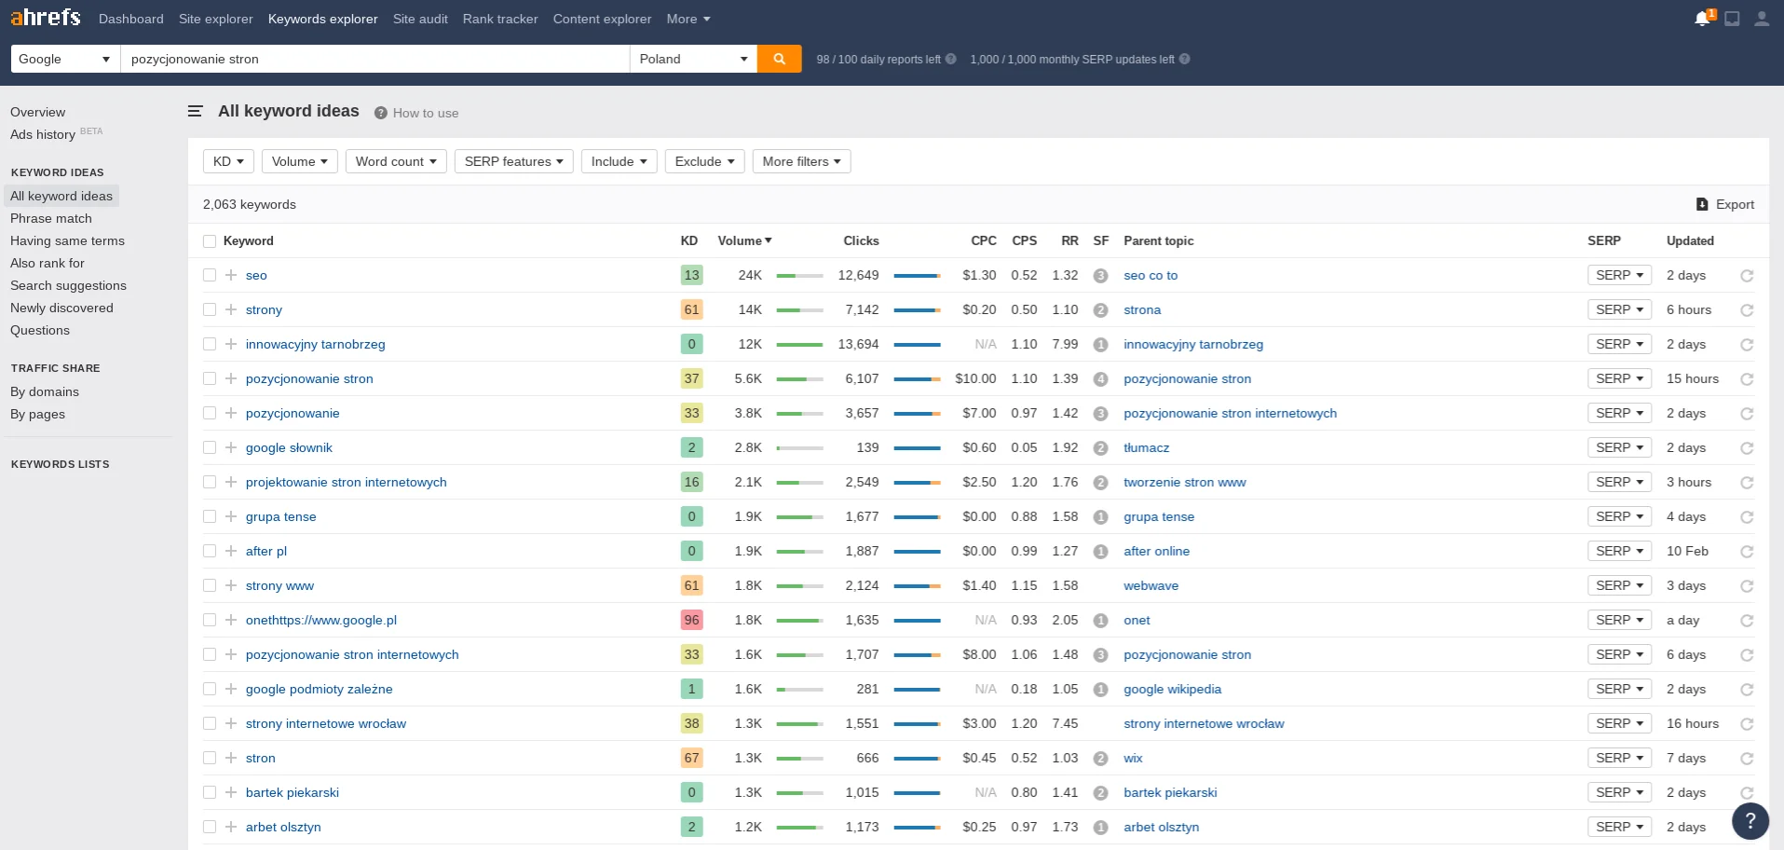Toggle the sidebar hamburger icon
This screenshot has height=850, width=1784.
coord(195,111)
